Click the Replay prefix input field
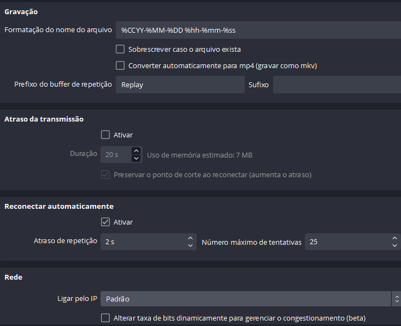Screen dimensions: 401x326 (x=180, y=84)
